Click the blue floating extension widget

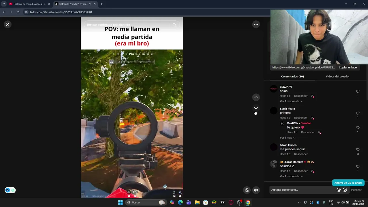point(10,190)
